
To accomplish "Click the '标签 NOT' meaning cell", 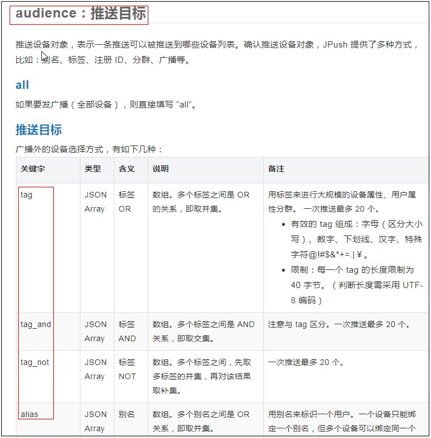I will tap(127, 370).
